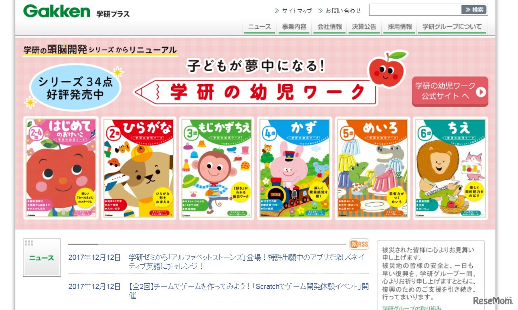Screen dimensions: 518x310
Task: Open the 事業内容 navigation tab
Action: click(x=294, y=27)
